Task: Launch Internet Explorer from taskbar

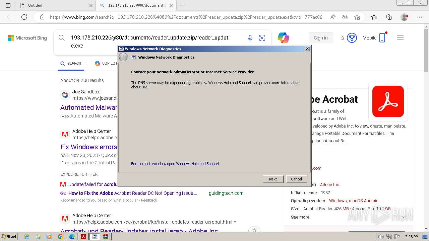Action: 26,237
